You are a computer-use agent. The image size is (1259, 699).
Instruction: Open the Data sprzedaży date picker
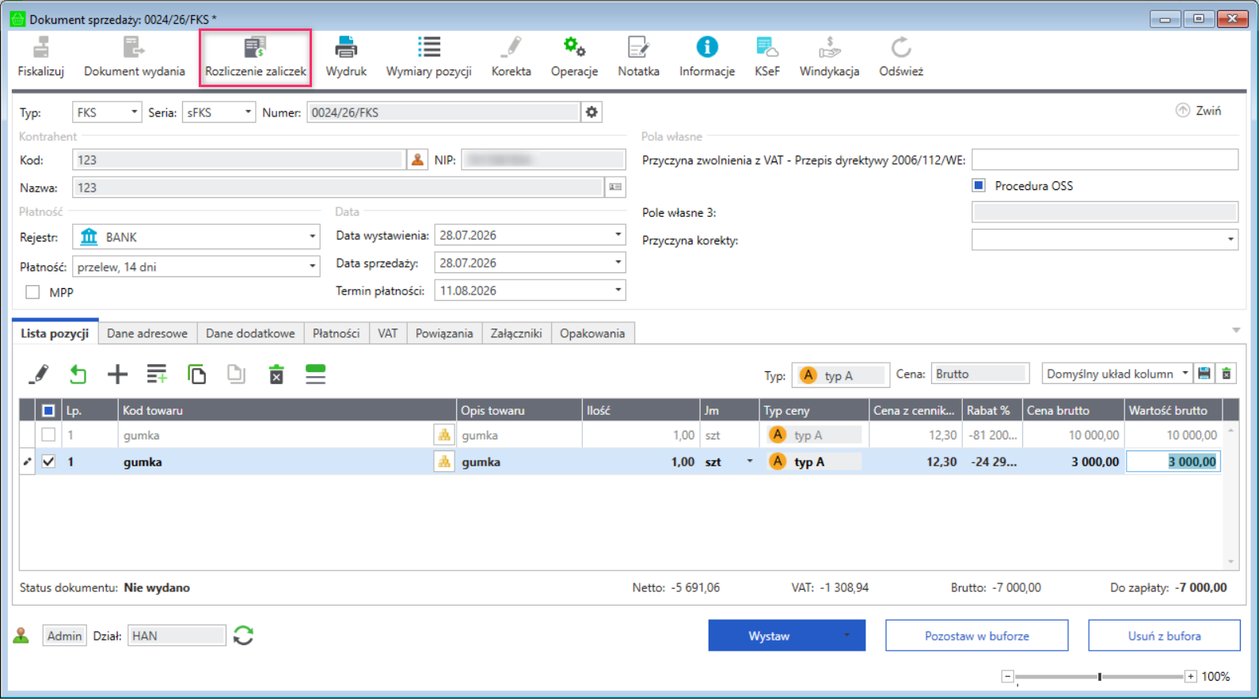[618, 263]
